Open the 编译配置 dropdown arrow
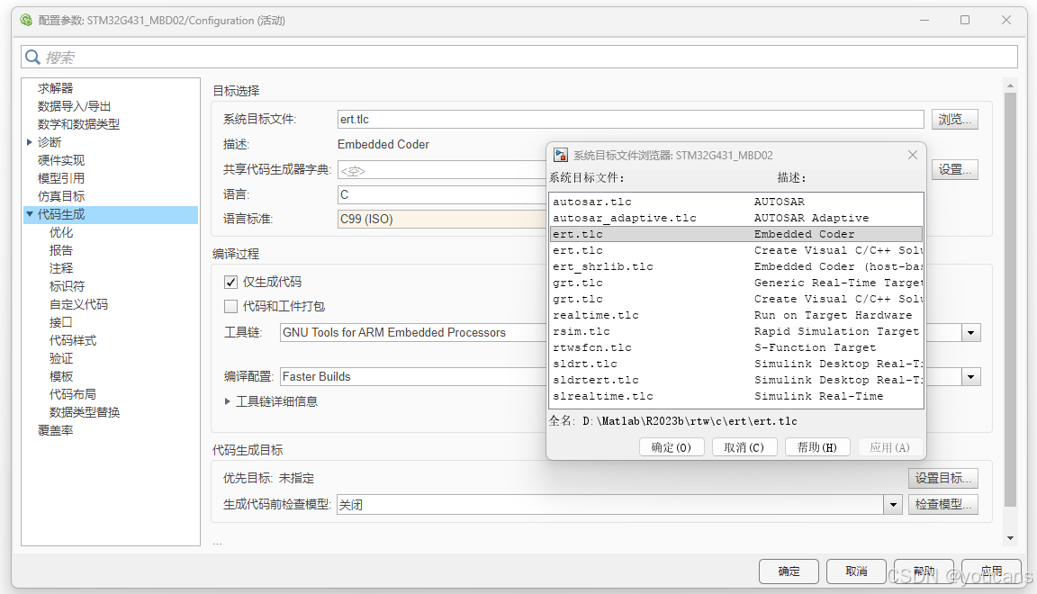 coord(971,377)
